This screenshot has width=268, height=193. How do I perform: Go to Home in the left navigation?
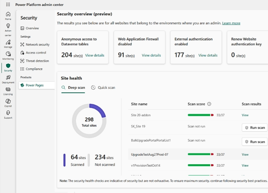(x=8, y=15)
